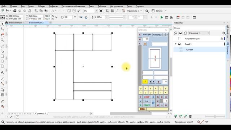231x130 pixels.
Task: Open the Объект menu
Action: tap(42, 6)
